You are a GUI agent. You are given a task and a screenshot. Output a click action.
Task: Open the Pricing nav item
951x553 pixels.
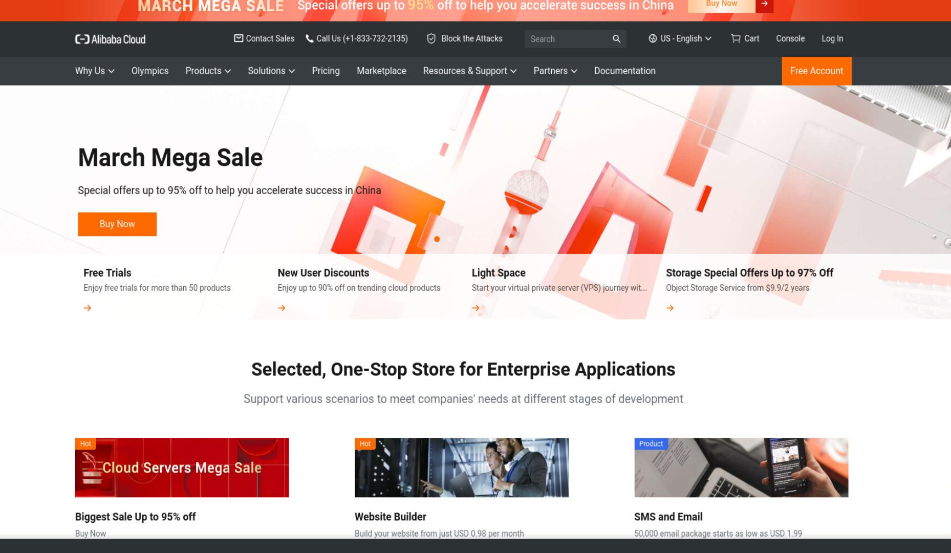(326, 71)
